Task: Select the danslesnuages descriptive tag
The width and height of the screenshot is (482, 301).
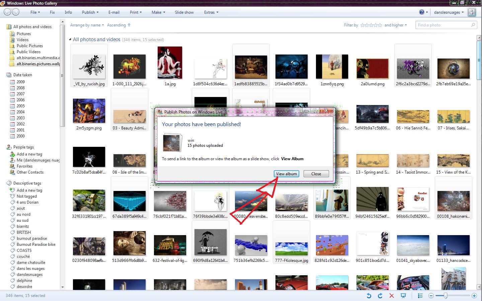Action: pyautogui.click(x=29, y=275)
